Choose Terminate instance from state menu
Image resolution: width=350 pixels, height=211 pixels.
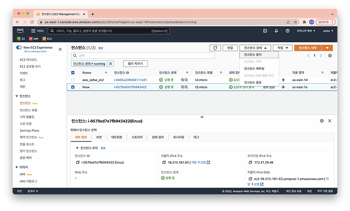click(x=259, y=82)
